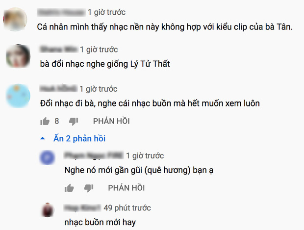Reply to the 'Đổi nhạc đi bà' comment
304x230 pixels.
(x=111, y=121)
